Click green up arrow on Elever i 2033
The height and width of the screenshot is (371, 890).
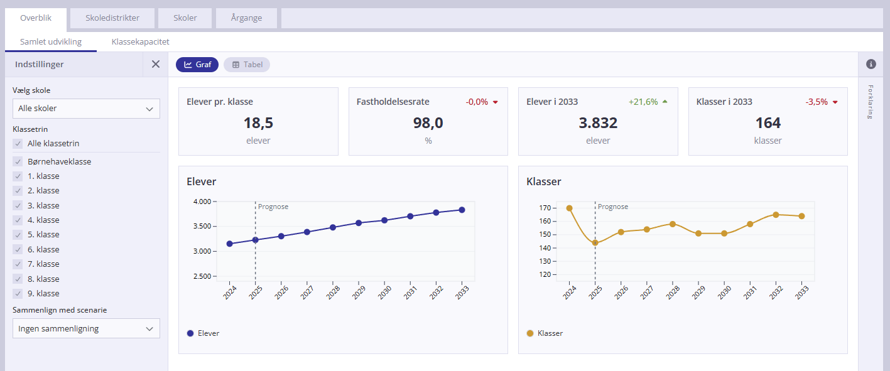point(665,102)
